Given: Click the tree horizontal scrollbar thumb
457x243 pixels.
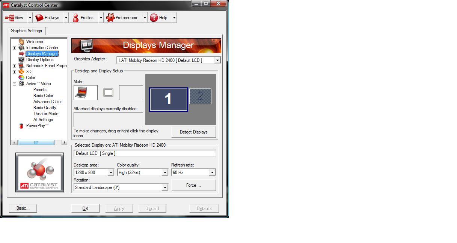Looking at the screenshot, I should pos(36,142).
